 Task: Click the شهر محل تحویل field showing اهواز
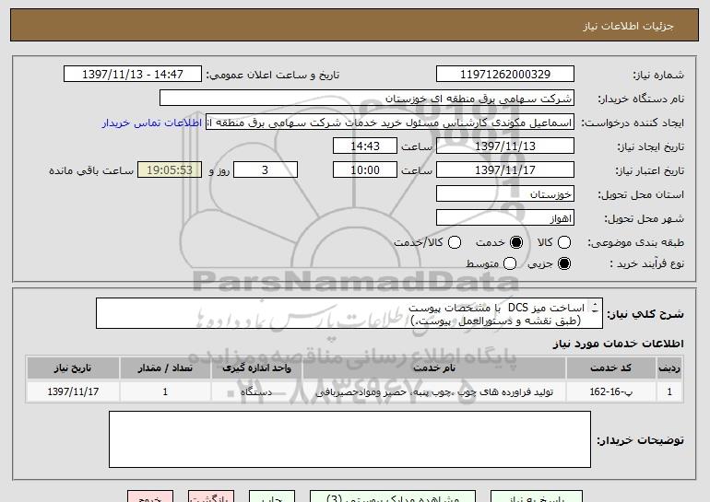(x=503, y=218)
